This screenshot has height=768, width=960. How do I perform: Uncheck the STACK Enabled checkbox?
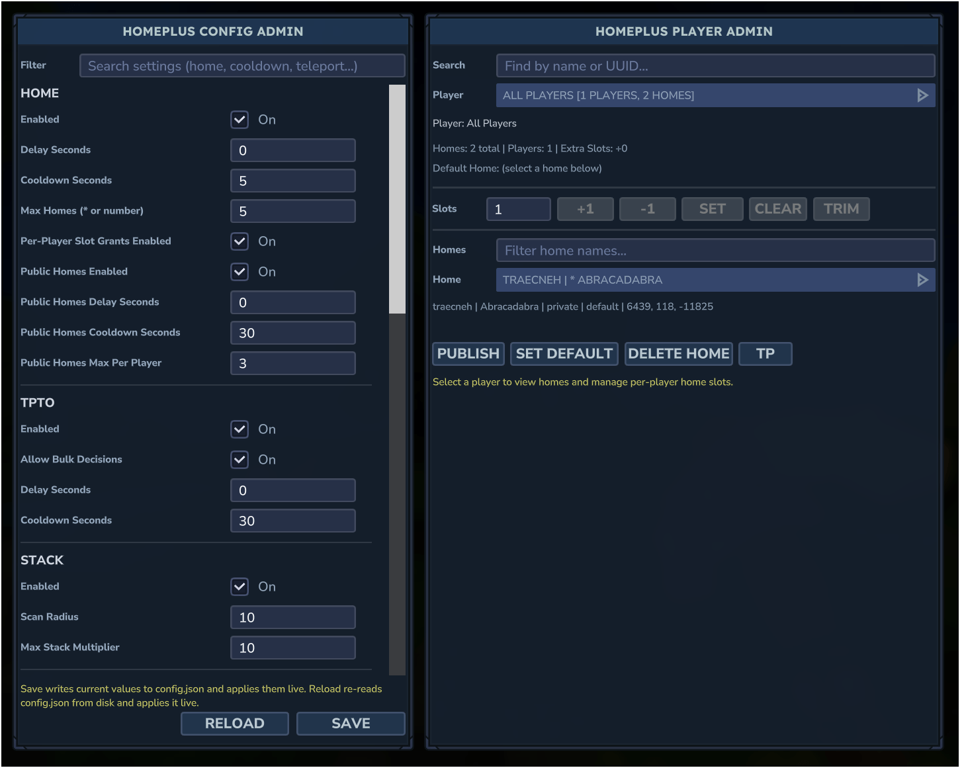click(x=240, y=587)
